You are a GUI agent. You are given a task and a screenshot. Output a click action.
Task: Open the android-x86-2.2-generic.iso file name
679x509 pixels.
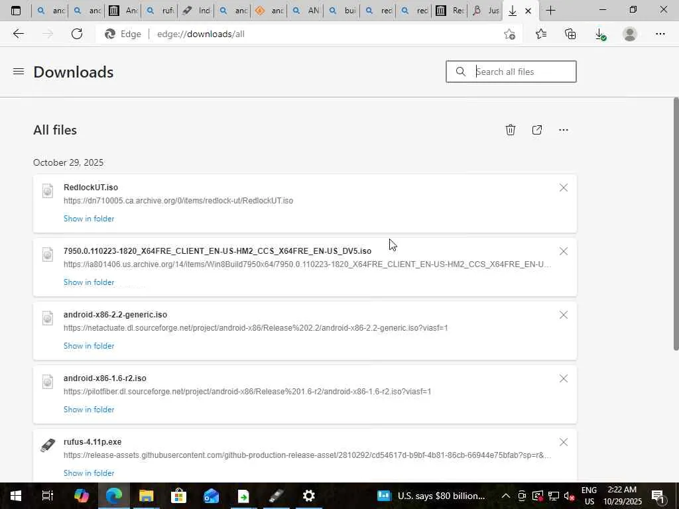[x=115, y=315]
